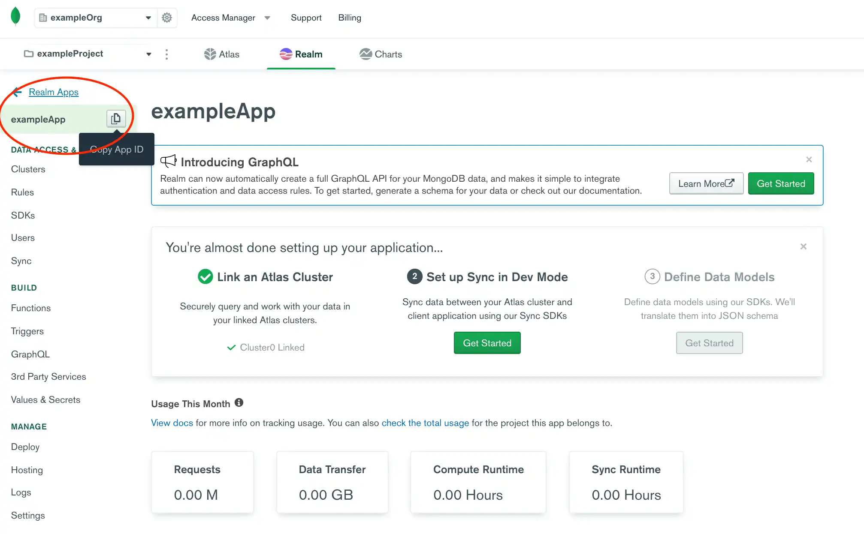The width and height of the screenshot is (864, 534).
Task: Expand the Access Manager dropdown
Action: tap(266, 17)
